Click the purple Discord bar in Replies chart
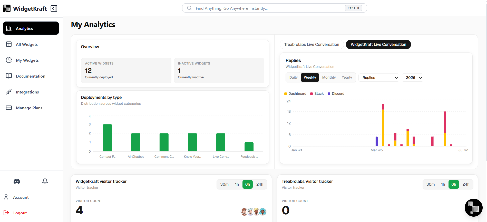 pyautogui.click(x=377, y=141)
